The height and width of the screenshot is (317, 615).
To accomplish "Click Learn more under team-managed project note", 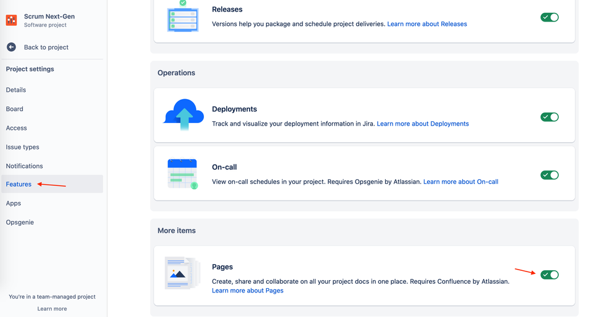I will tap(52, 309).
